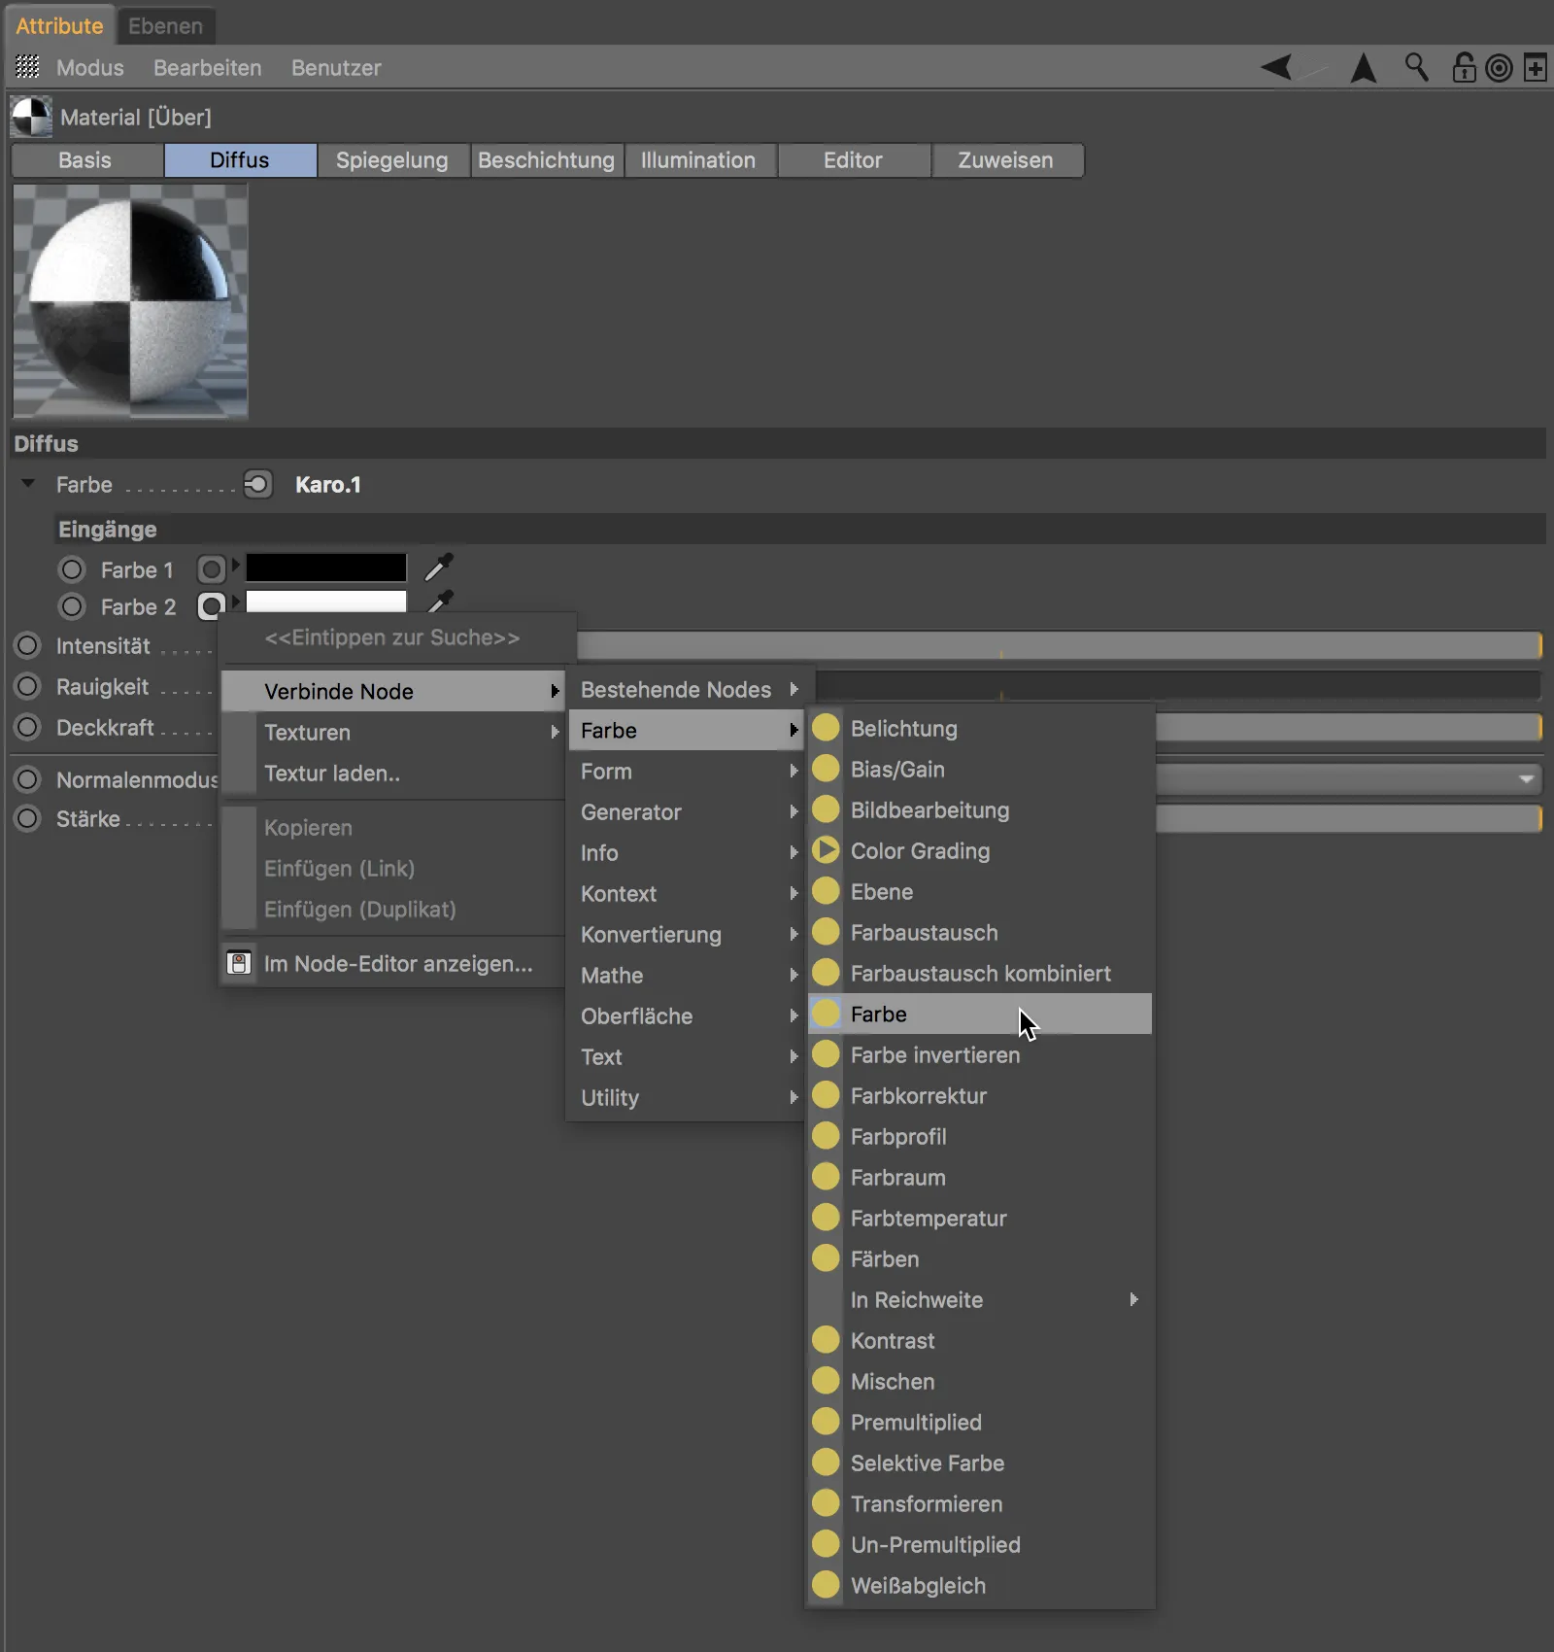This screenshot has height=1652, width=1554.
Task: Select the Color Grading node icon
Action: pyautogui.click(x=826, y=849)
